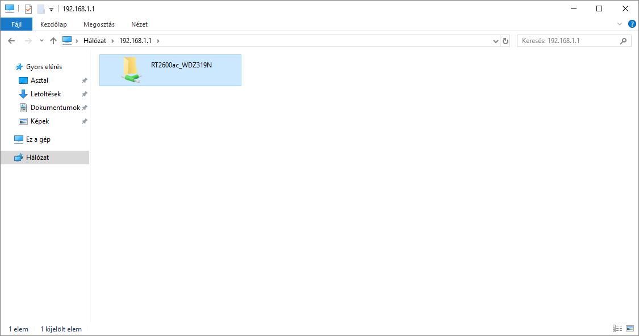Go up one level with up arrow
639x336 pixels.
tap(53, 41)
